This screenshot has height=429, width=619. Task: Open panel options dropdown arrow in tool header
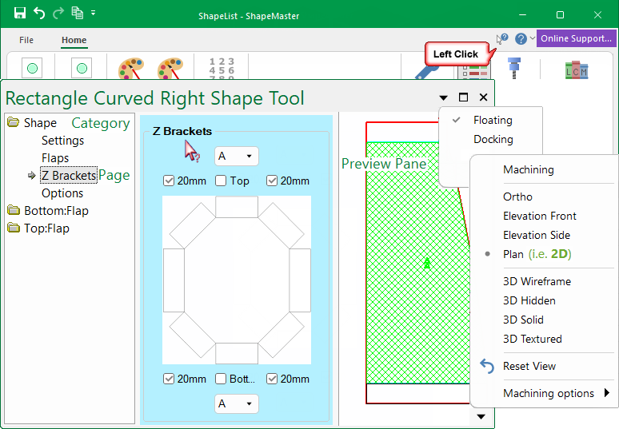click(x=444, y=97)
